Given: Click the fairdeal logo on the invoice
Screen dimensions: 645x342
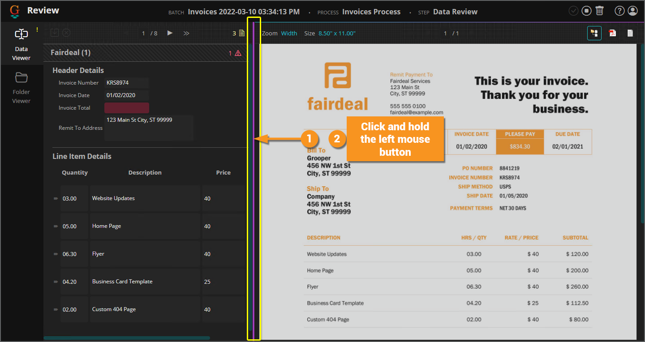Looking at the screenshot, I should pyautogui.click(x=338, y=86).
